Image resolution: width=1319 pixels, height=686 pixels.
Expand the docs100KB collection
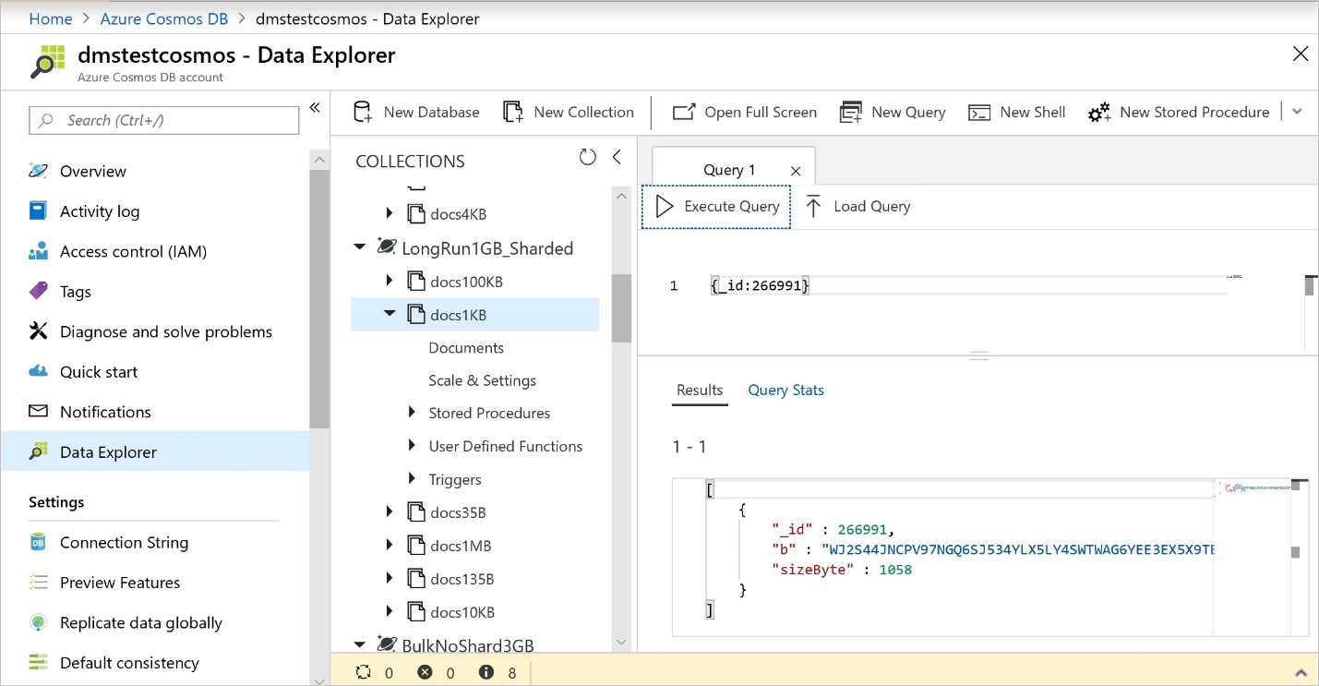tap(390, 281)
